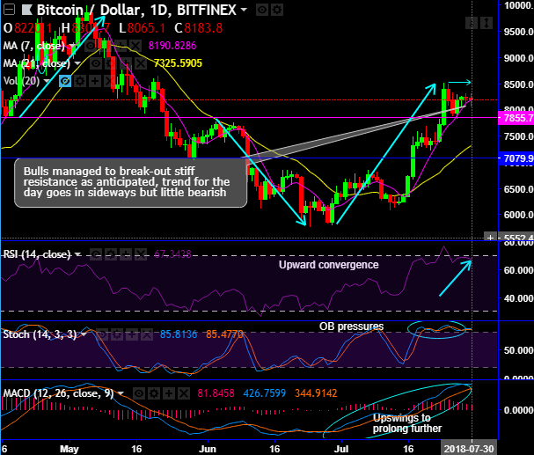Expand the Vol (20) dropdown arrow
Screen dimensions: 534x455
coord(47,81)
